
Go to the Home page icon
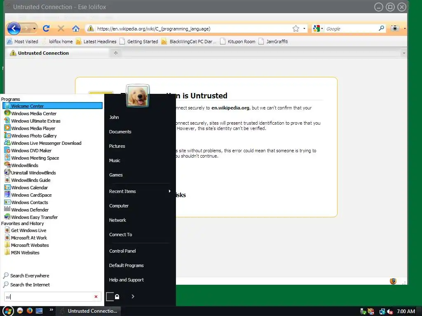click(x=76, y=28)
